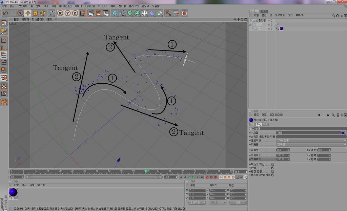Activate the Move tool

[x=28, y=13]
